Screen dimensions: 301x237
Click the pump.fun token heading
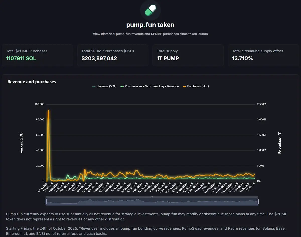[150, 25]
